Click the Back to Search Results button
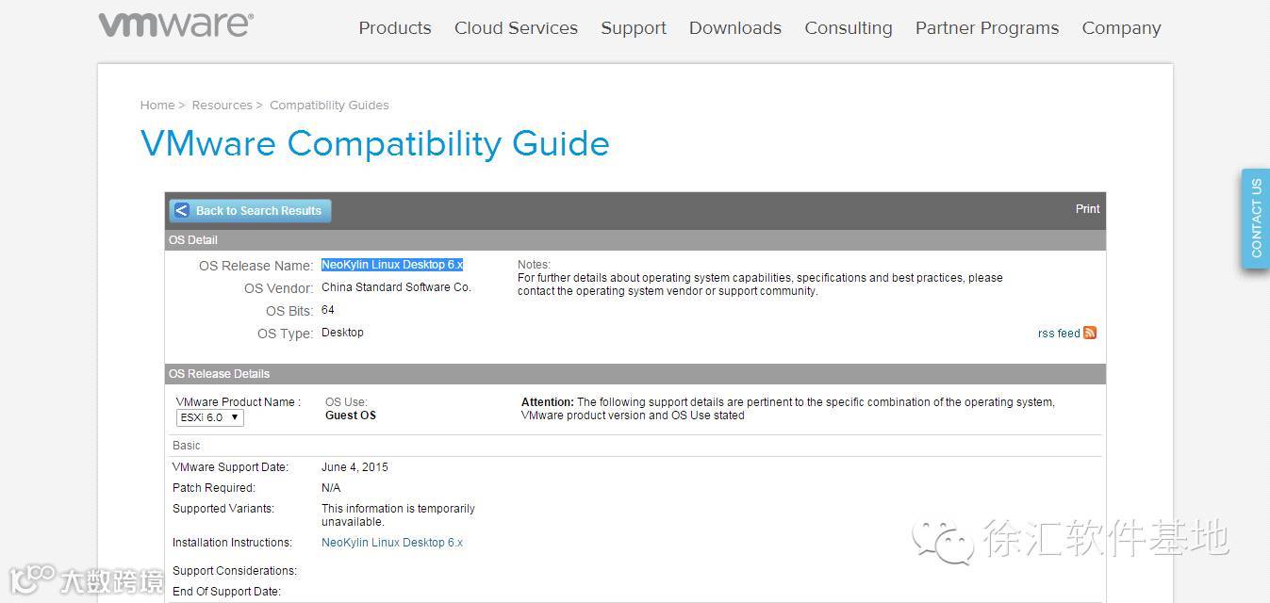The width and height of the screenshot is (1270, 603). [x=250, y=210]
